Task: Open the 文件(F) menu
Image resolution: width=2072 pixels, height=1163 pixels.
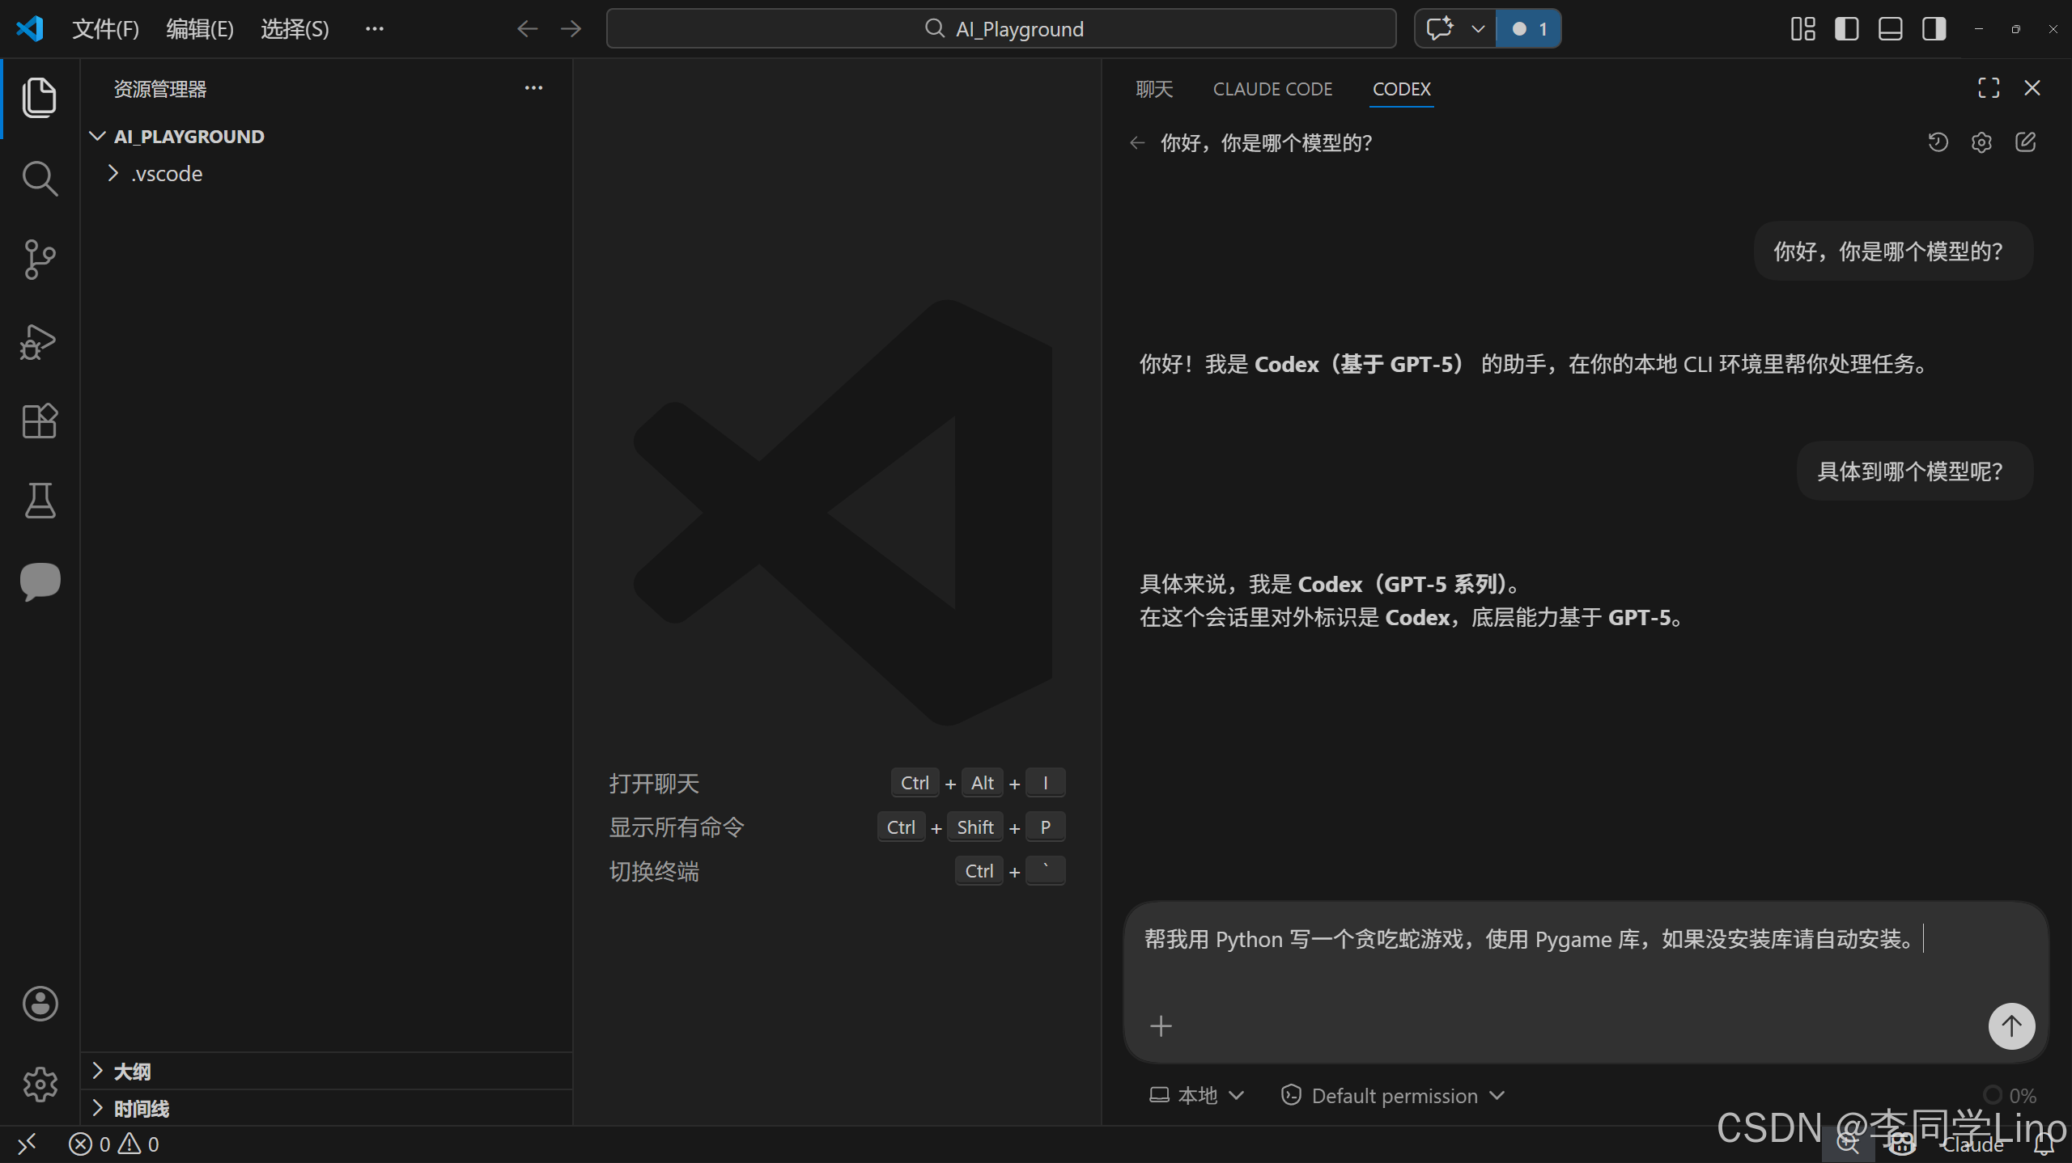Action: pyautogui.click(x=105, y=29)
